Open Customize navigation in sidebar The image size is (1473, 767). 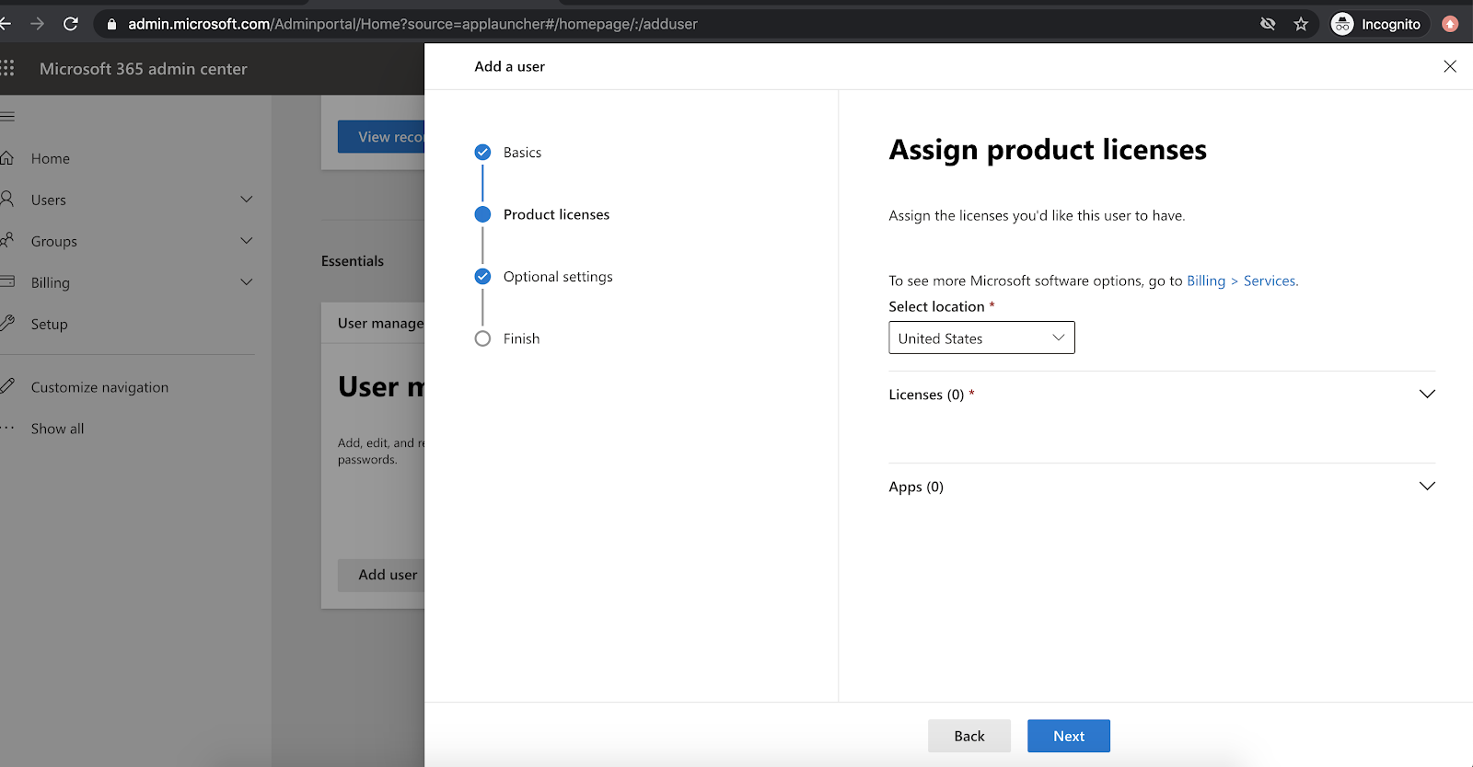coord(99,387)
